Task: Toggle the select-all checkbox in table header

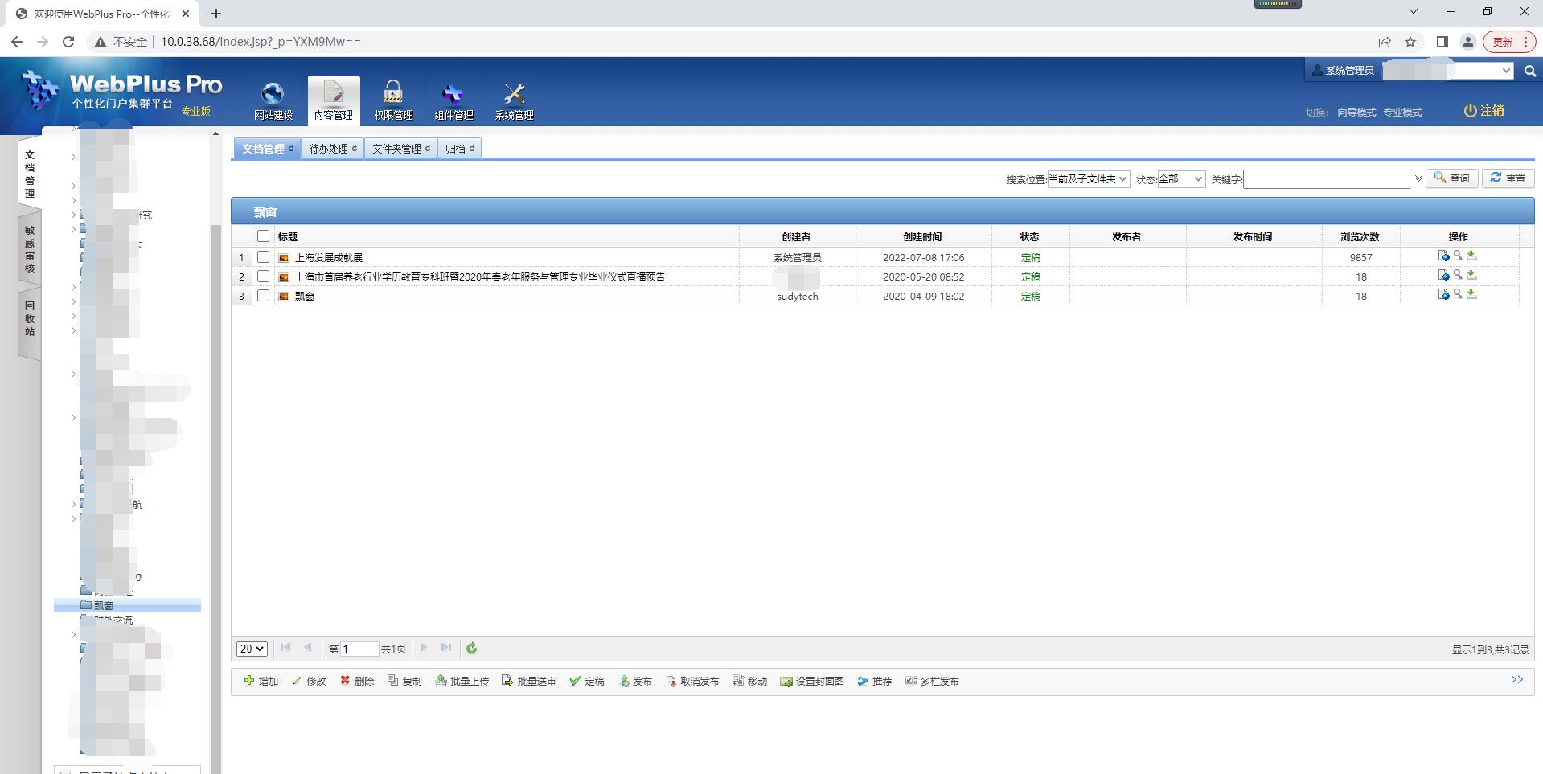Action: pos(263,236)
